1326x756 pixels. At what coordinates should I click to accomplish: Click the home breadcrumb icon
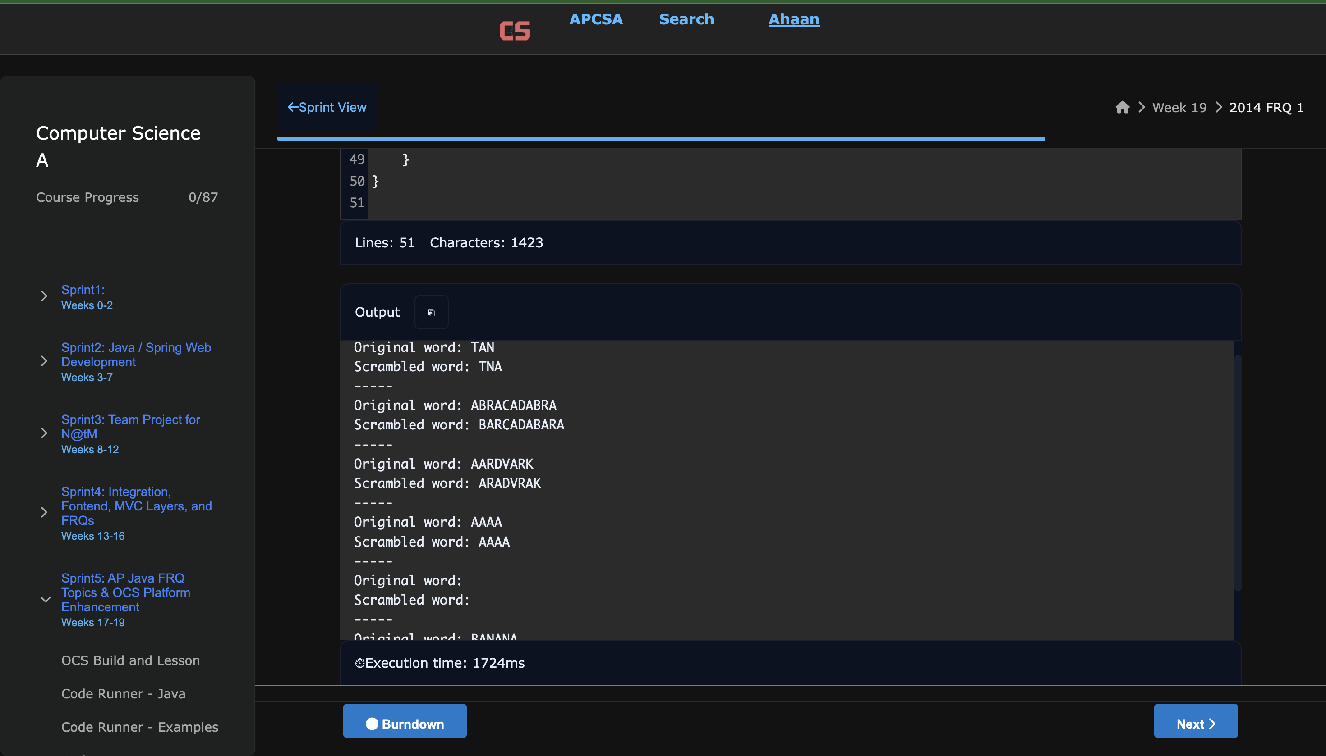pos(1122,108)
